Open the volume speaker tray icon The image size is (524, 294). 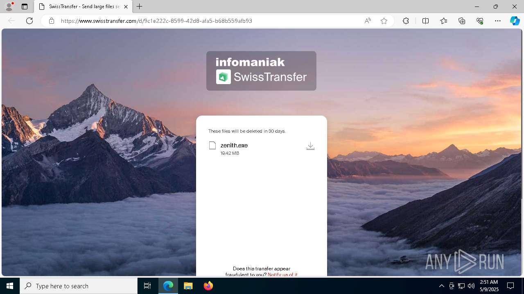[x=471, y=286]
